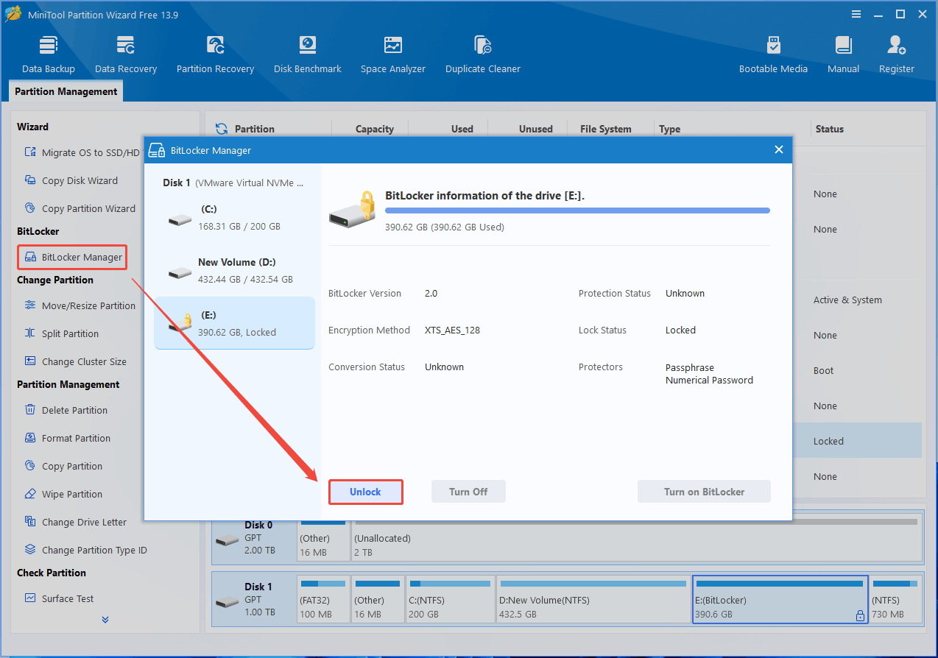
Task: Select Disk 1 in the disk map
Action: click(253, 599)
